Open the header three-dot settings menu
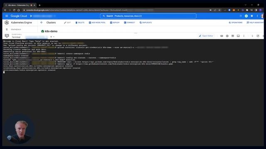 pyautogui.click(x=257, y=16)
